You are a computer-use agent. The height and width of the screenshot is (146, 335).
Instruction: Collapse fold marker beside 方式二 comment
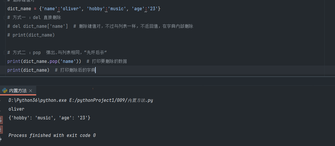click(5, 53)
